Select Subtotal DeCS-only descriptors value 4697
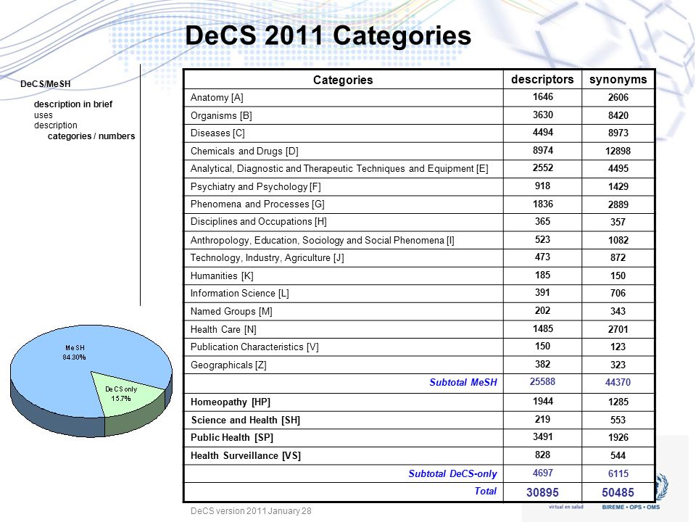This screenshot has width=696, height=522. point(542,473)
